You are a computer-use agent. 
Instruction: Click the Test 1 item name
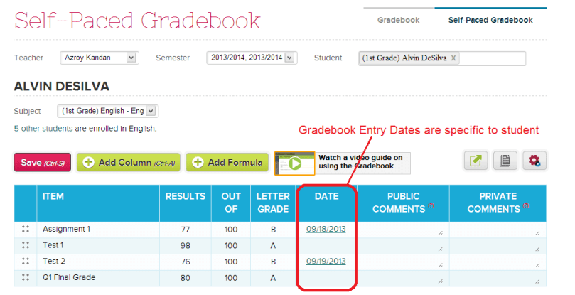pyautogui.click(x=53, y=245)
